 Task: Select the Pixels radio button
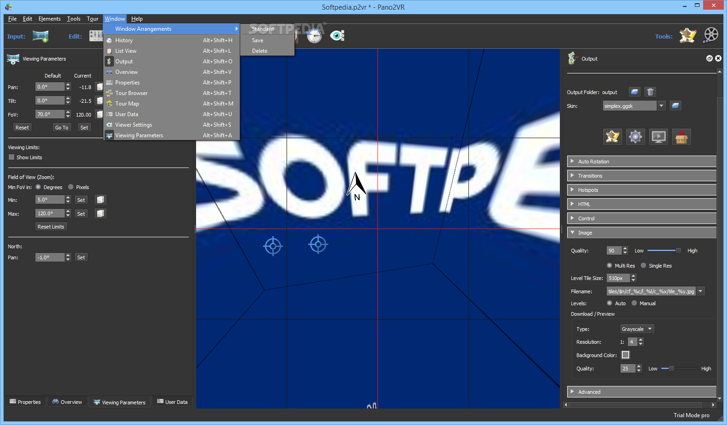(x=71, y=187)
